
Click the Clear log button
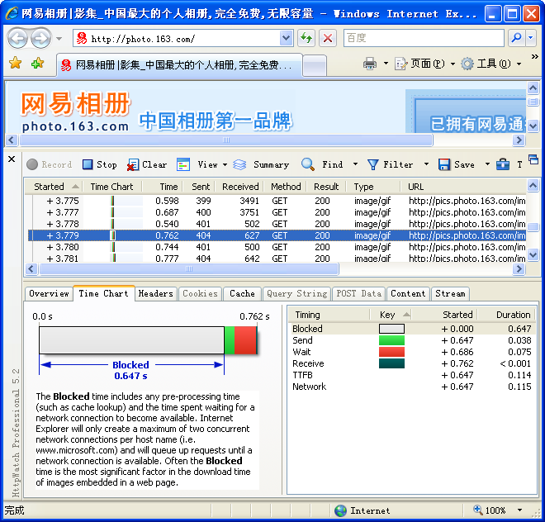147,164
